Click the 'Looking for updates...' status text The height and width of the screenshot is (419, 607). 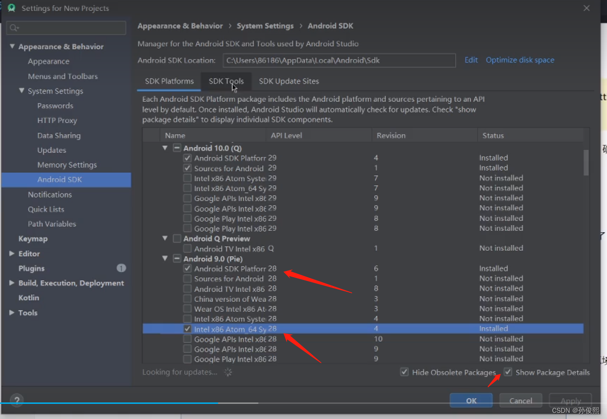pos(180,372)
